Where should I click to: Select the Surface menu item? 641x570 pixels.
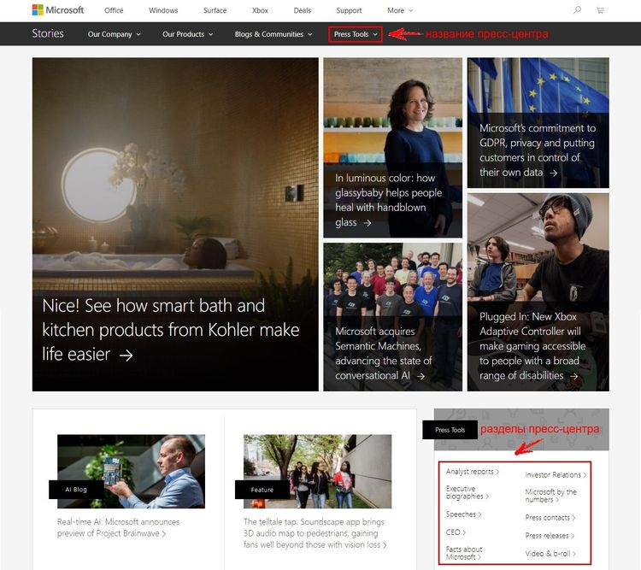(215, 10)
